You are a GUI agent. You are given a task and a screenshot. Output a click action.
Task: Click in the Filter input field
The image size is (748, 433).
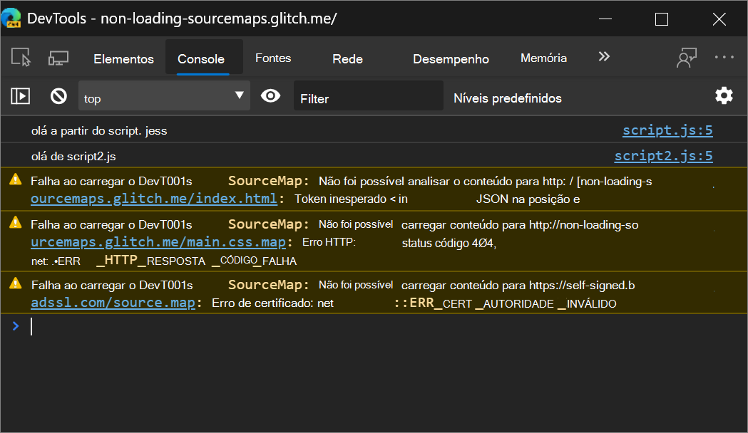(x=369, y=98)
